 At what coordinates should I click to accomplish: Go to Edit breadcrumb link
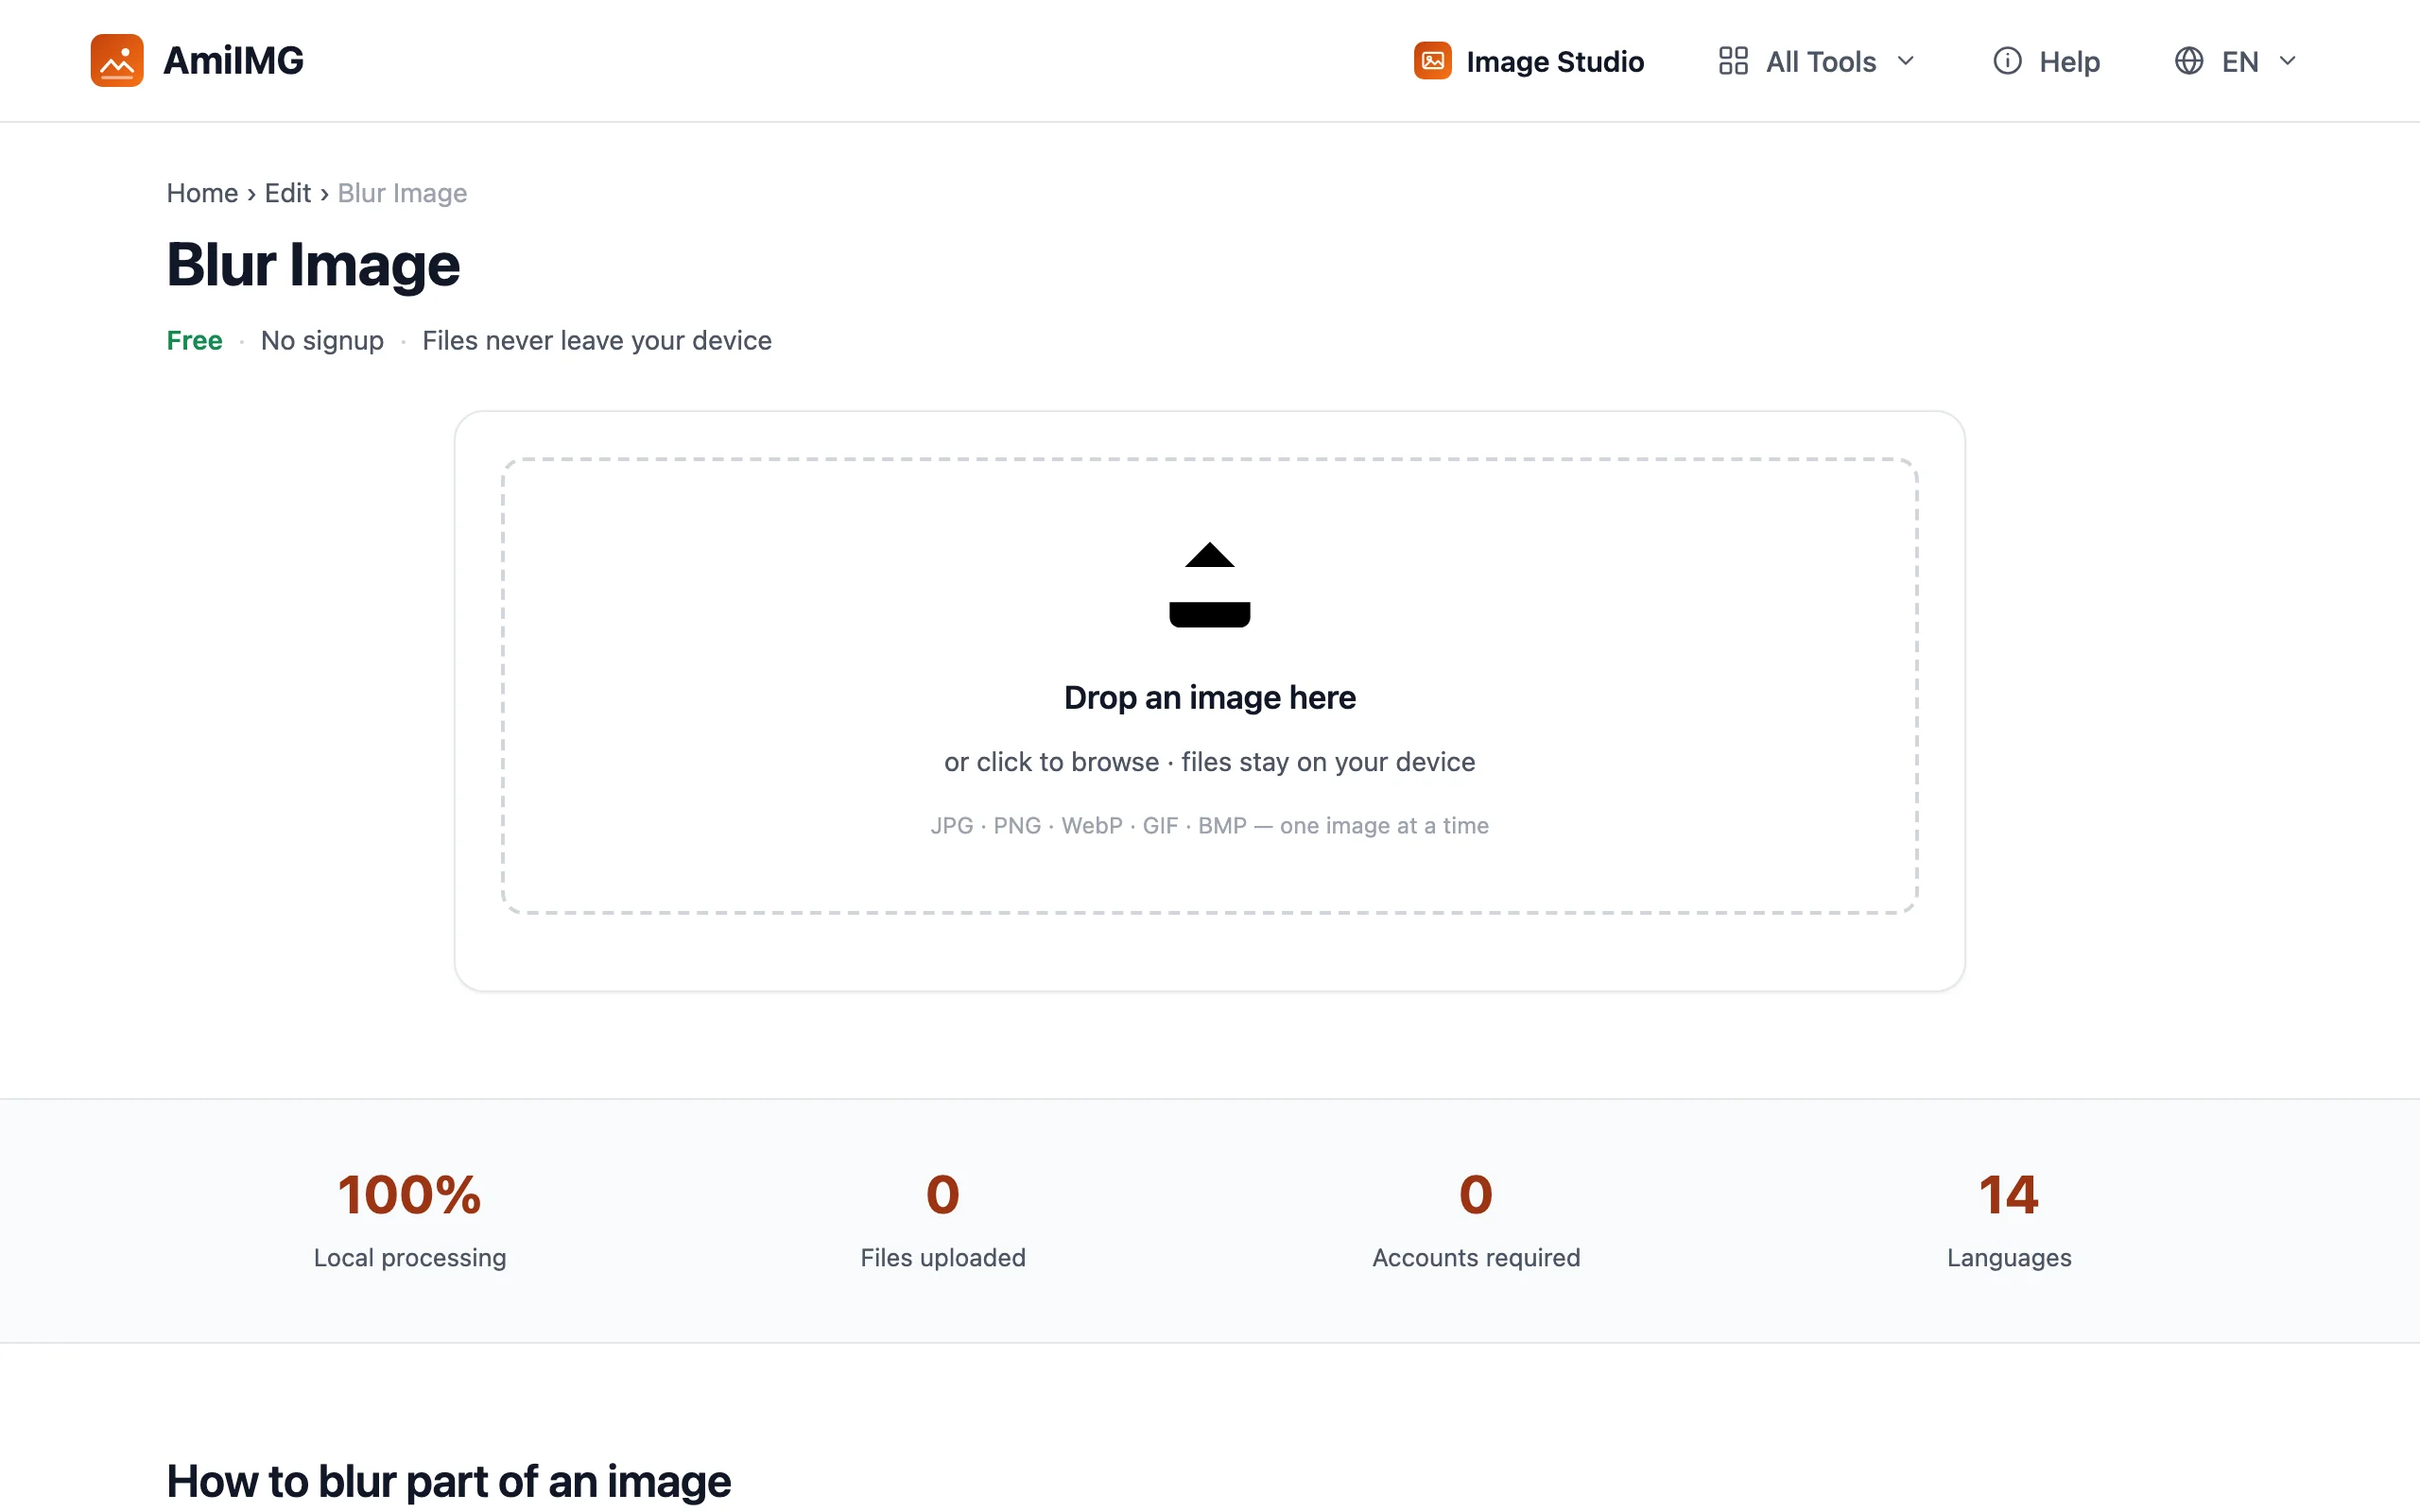(x=288, y=193)
